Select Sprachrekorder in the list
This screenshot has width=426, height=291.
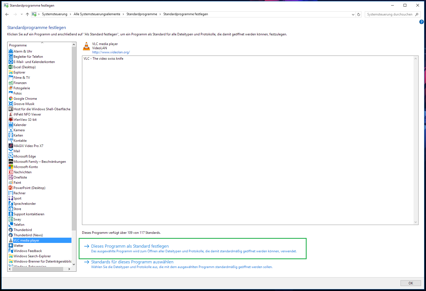pyautogui.click(x=25, y=203)
